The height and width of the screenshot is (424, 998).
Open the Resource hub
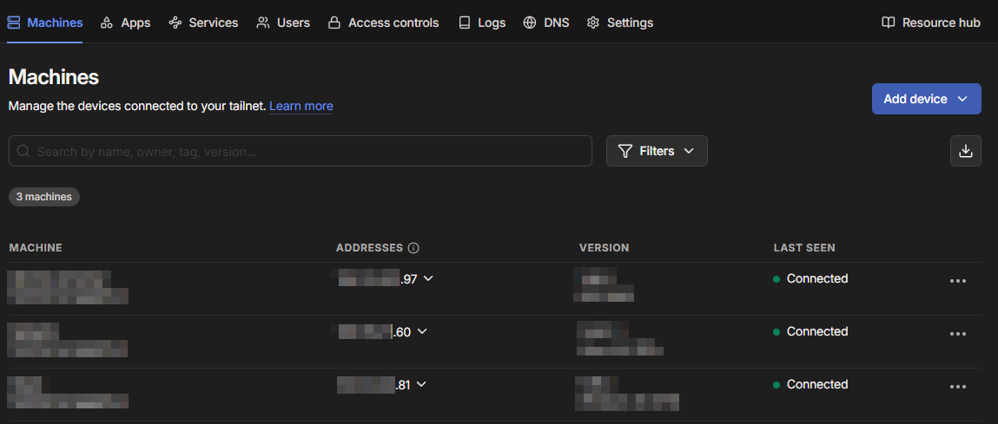(x=930, y=23)
